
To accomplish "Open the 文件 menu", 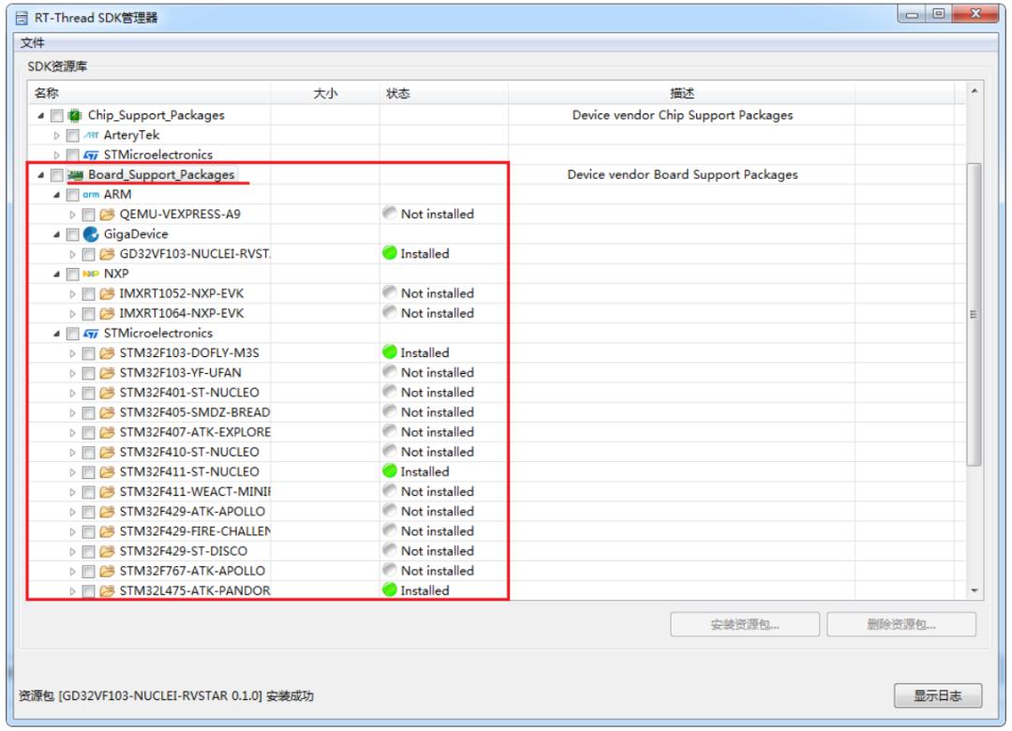I will tap(32, 42).
